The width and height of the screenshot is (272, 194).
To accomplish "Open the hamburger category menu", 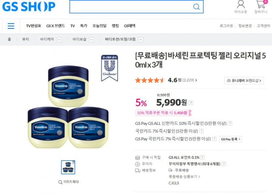I will pos(11,26).
